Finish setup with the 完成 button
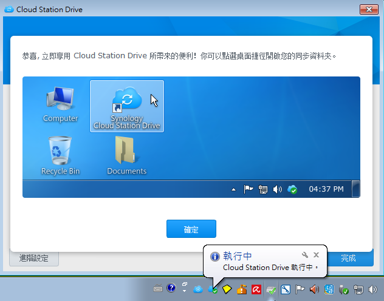384x301 pixels. click(349, 258)
